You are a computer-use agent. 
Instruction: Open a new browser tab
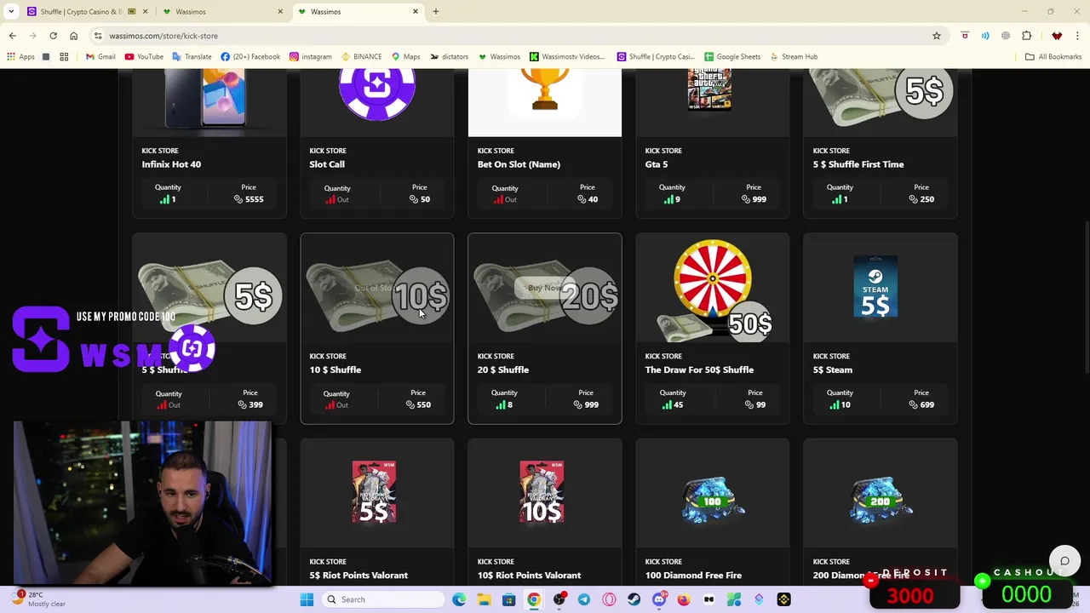click(435, 12)
